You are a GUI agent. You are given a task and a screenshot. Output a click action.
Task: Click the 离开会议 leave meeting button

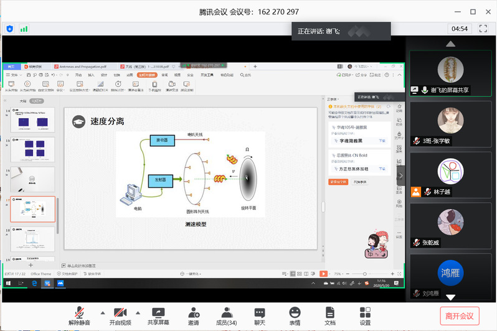point(460,315)
